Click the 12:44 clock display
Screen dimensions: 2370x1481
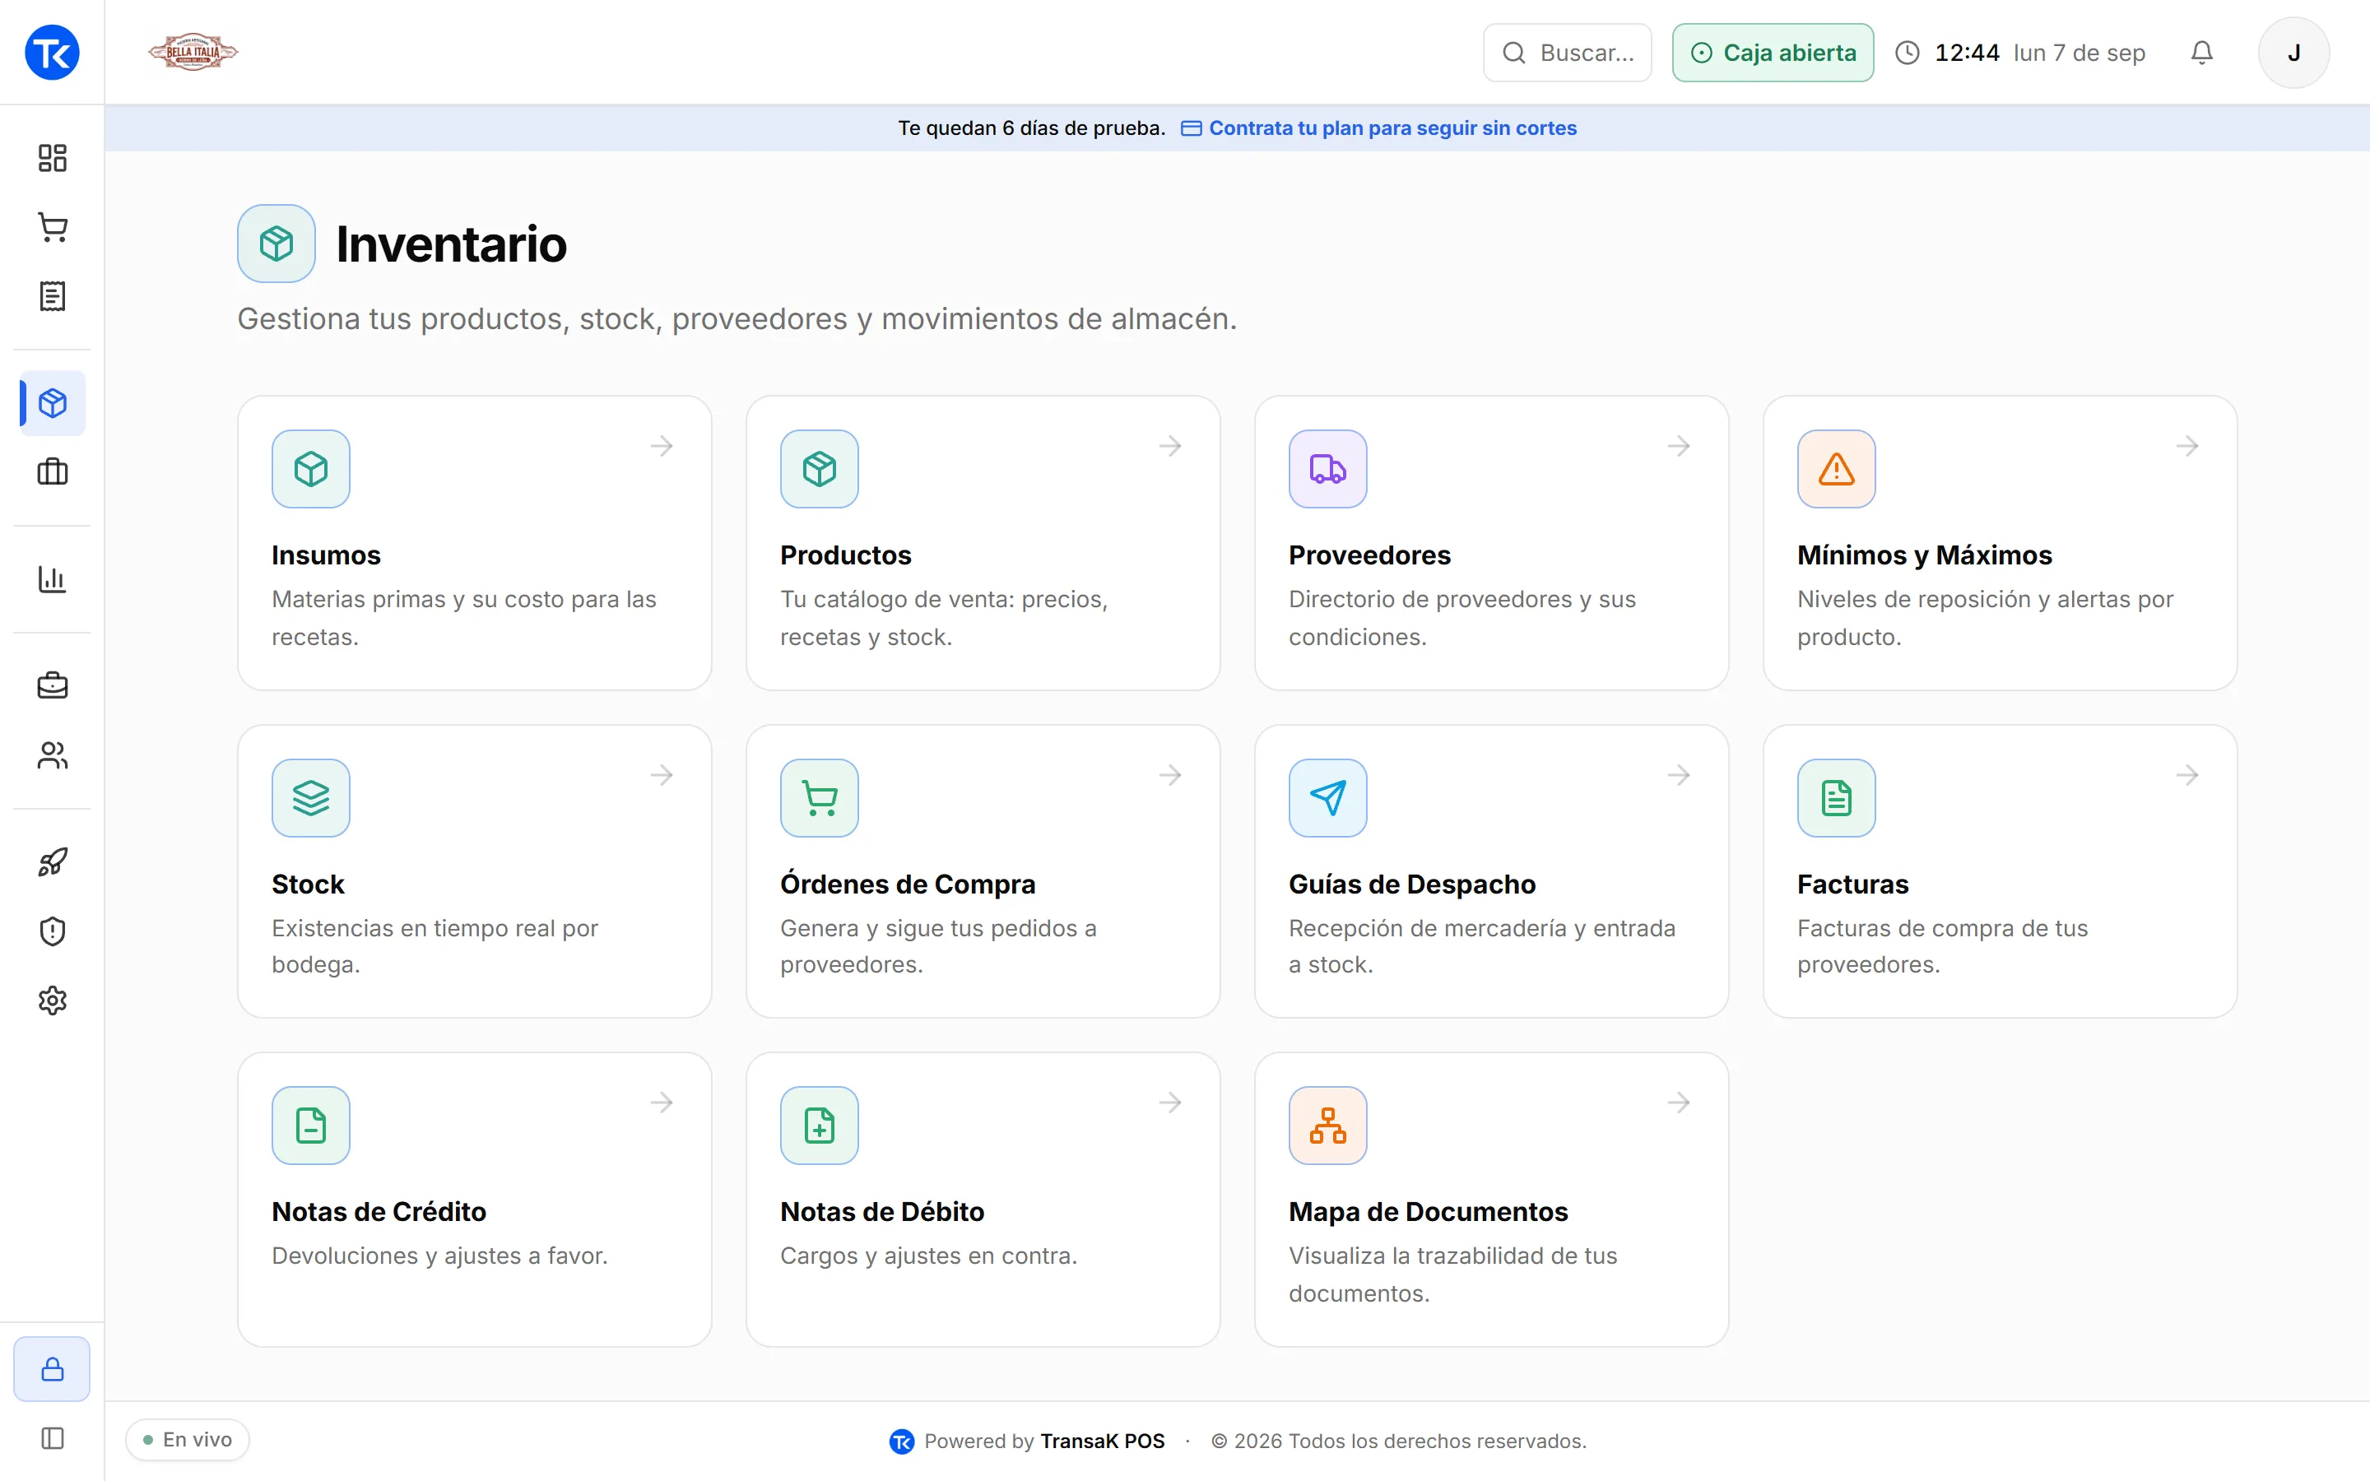(1967, 53)
